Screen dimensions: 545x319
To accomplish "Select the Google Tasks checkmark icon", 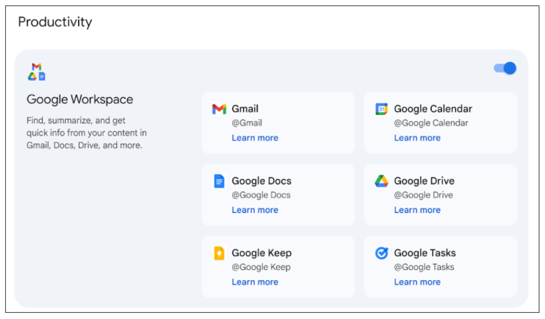I will click(381, 253).
